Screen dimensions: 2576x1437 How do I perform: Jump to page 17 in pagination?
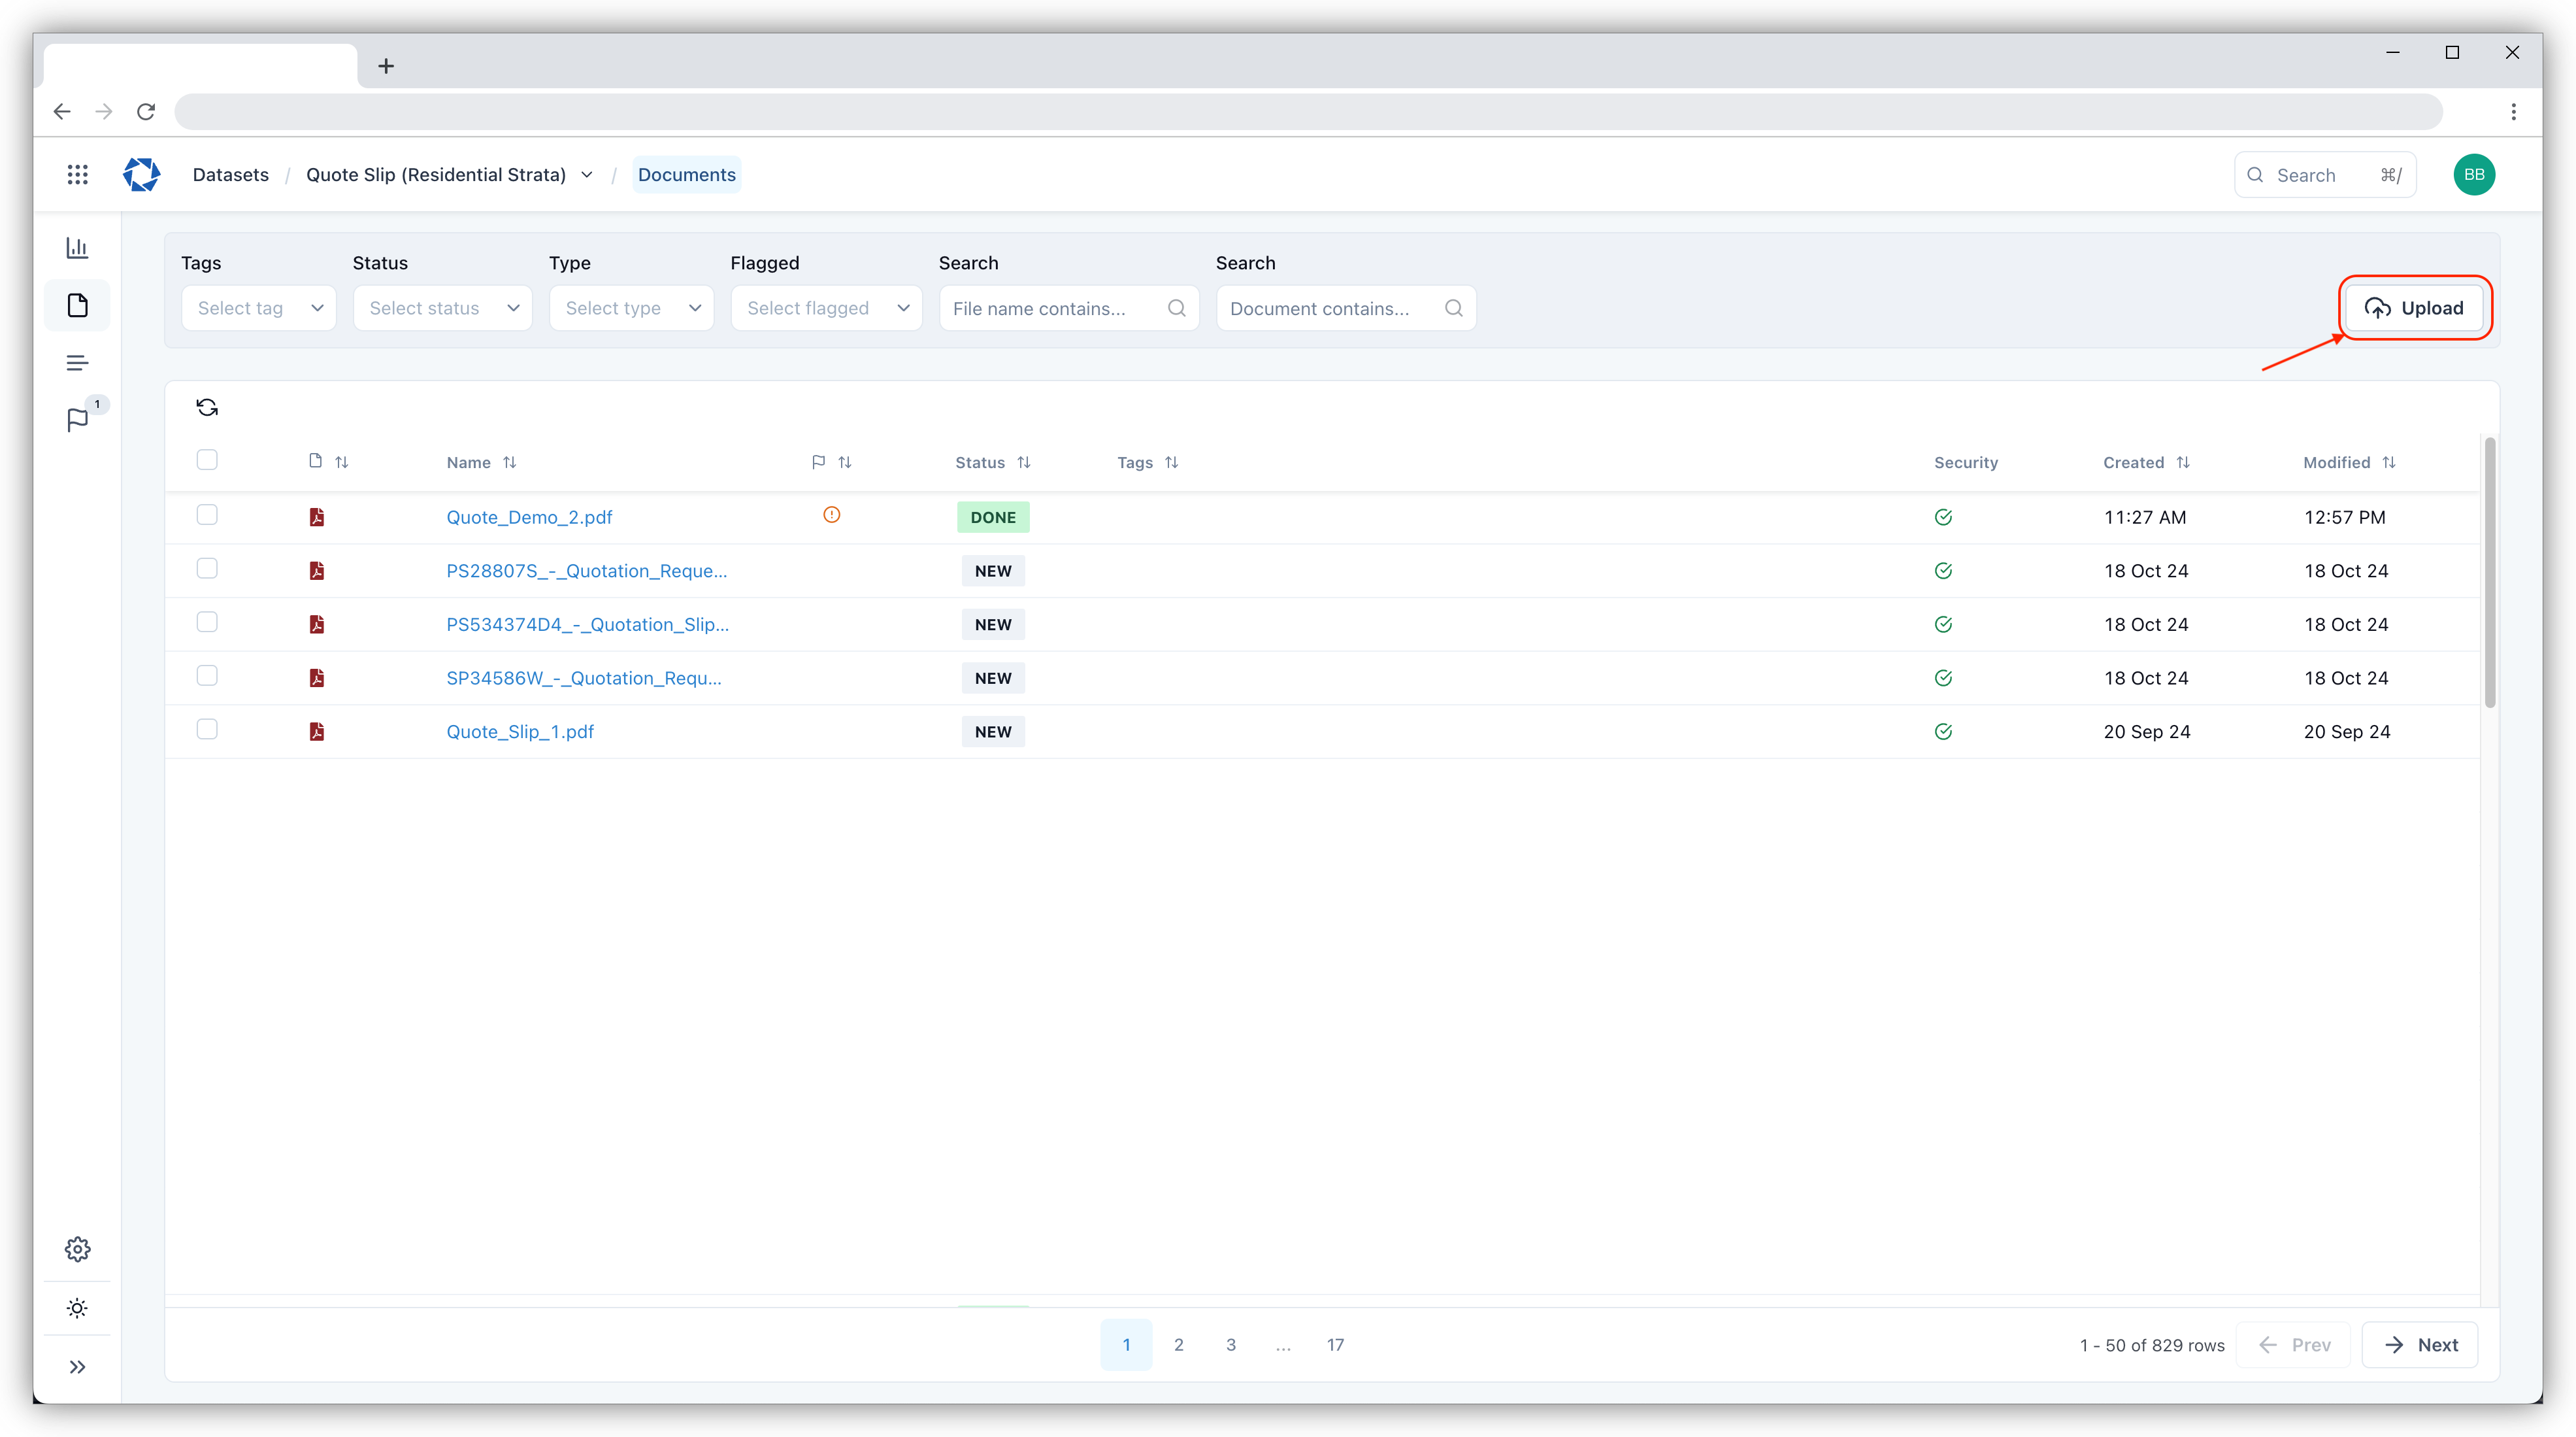pos(1335,1345)
